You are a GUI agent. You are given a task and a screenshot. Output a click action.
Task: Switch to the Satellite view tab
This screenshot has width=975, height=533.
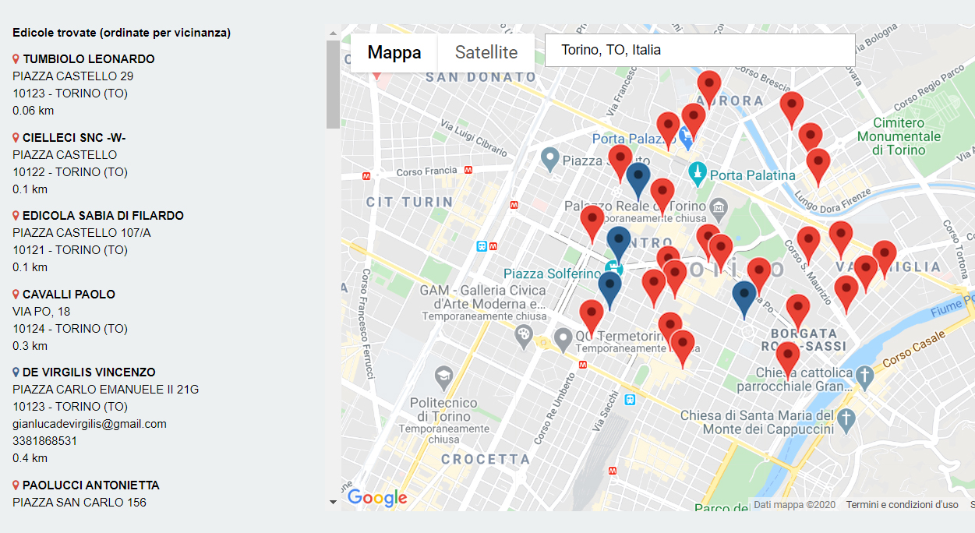486,52
